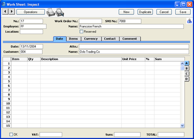The image size is (194, 139).
Task: Click the grid scroll down arrow
Action: 182,126
